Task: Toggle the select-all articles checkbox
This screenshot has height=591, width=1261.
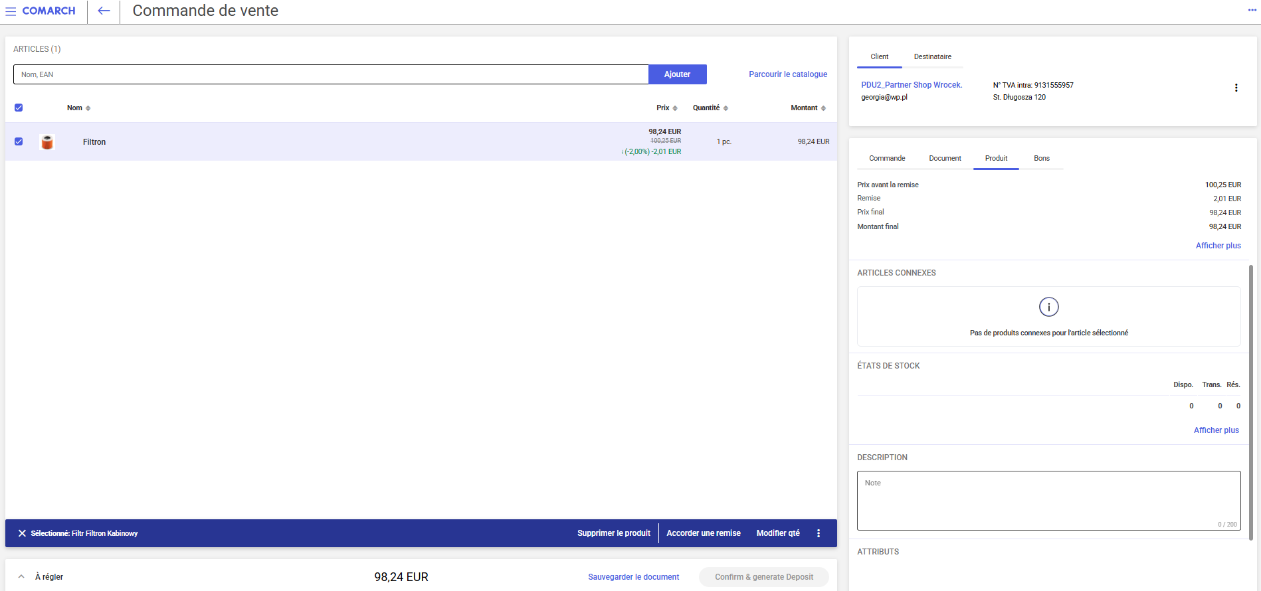Action: point(19,108)
